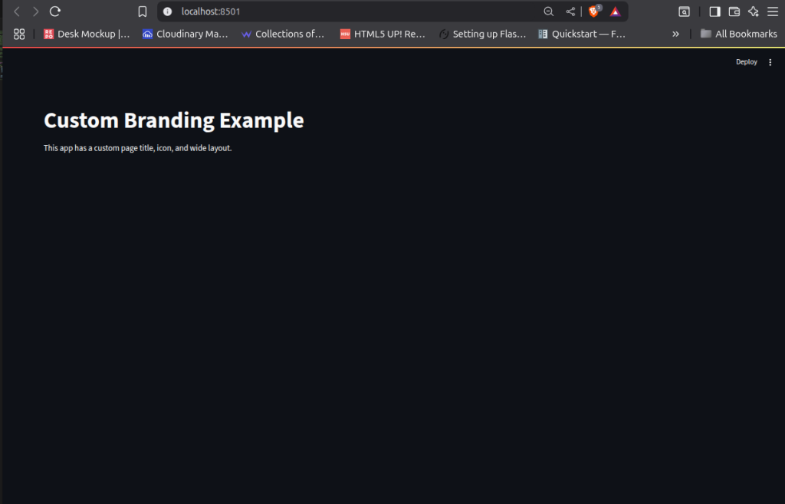This screenshot has width=785, height=504.
Task: Open the browser hamburger menu
Action: click(773, 12)
